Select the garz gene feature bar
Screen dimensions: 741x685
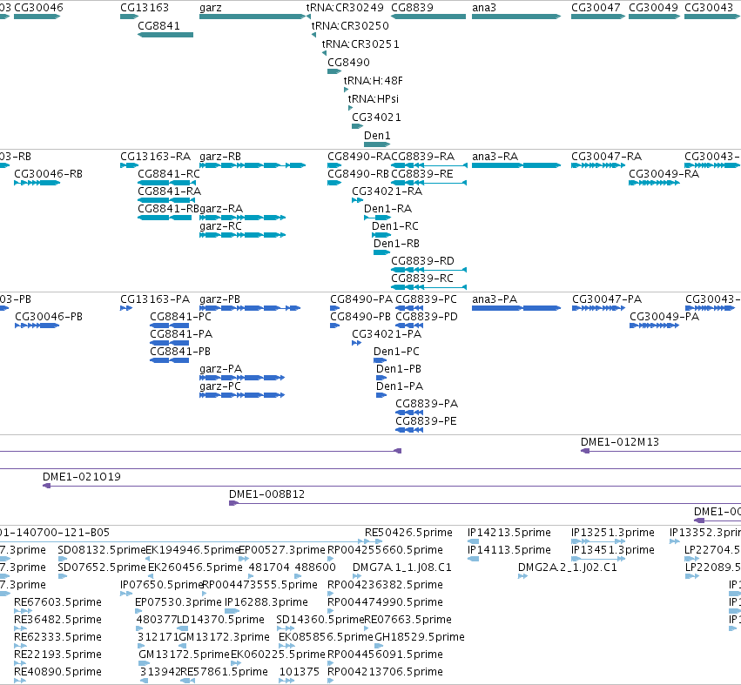click(x=253, y=17)
